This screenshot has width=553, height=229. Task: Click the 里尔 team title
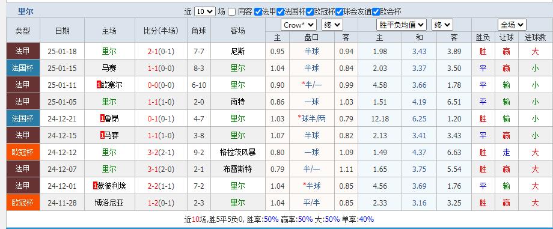(25, 11)
